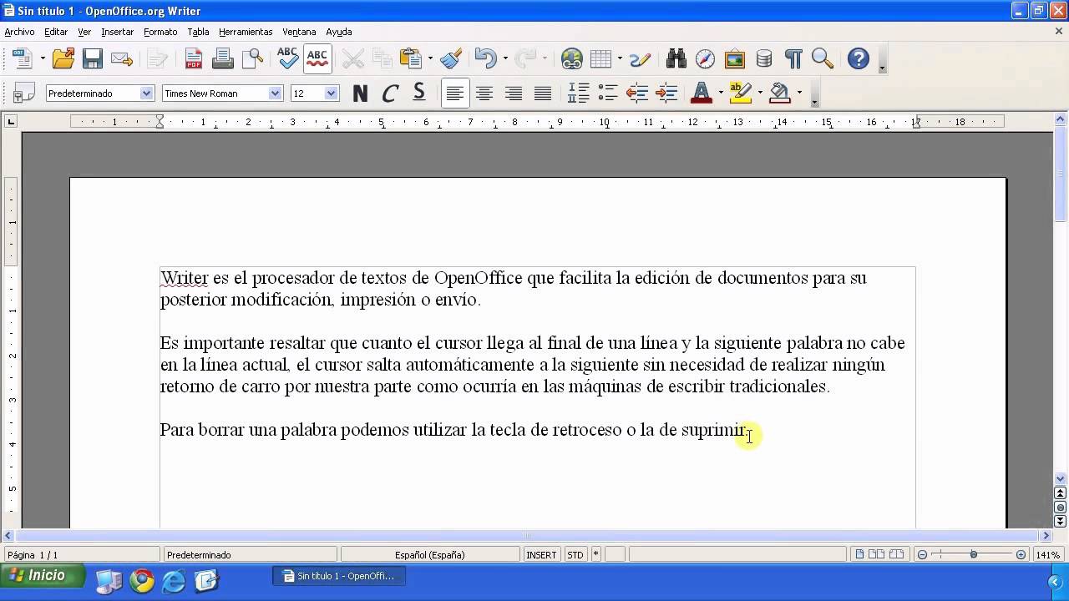Viewport: 1069px width, 601px height.
Task: Open the Editar menu
Action: pos(56,32)
